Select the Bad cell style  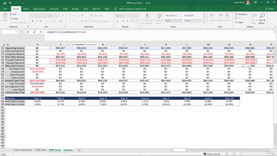pyautogui.click(x=174, y=21)
